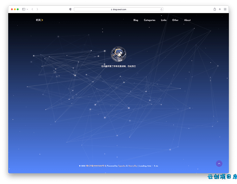The height and width of the screenshot is (184, 237).
Task: Focus the blog.owoii.com address bar
Action: [118, 9]
